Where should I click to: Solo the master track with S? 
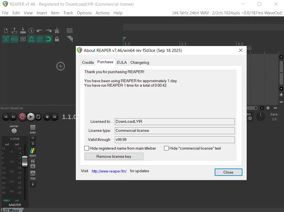[x=33, y=143]
